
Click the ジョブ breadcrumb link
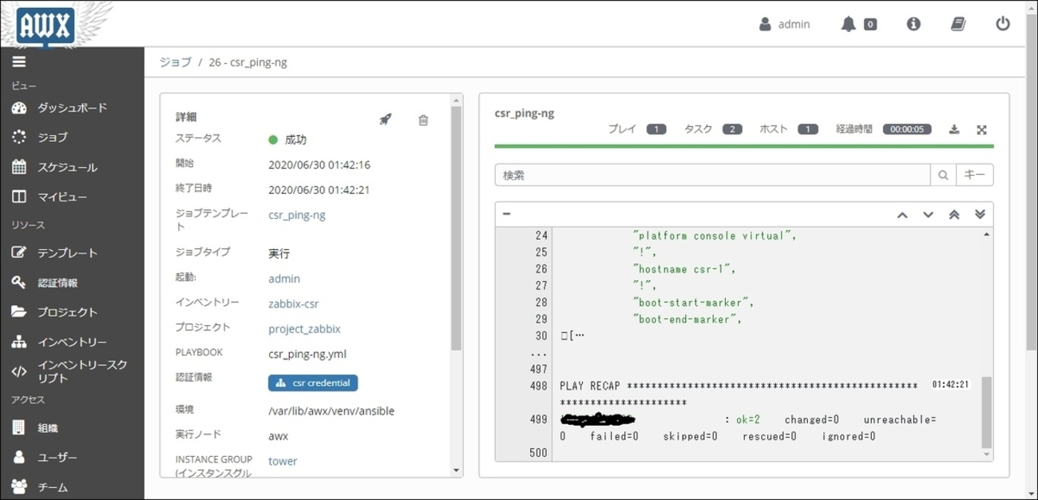tap(176, 62)
